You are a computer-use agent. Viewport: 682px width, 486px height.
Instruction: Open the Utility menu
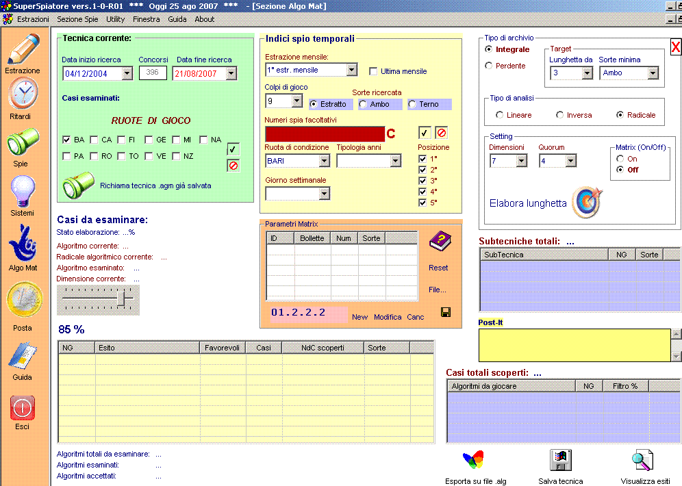coord(115,19)
